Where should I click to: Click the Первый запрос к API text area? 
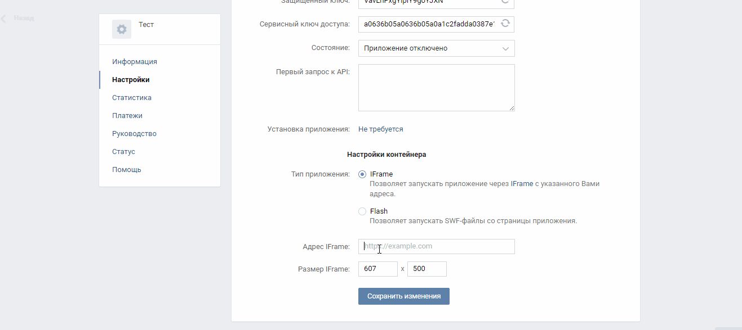pos(436,87)
